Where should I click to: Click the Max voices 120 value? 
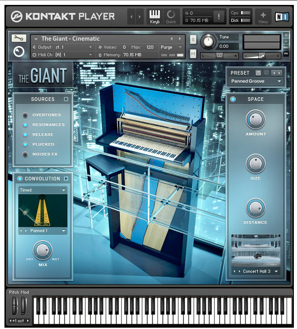point(150,47)
